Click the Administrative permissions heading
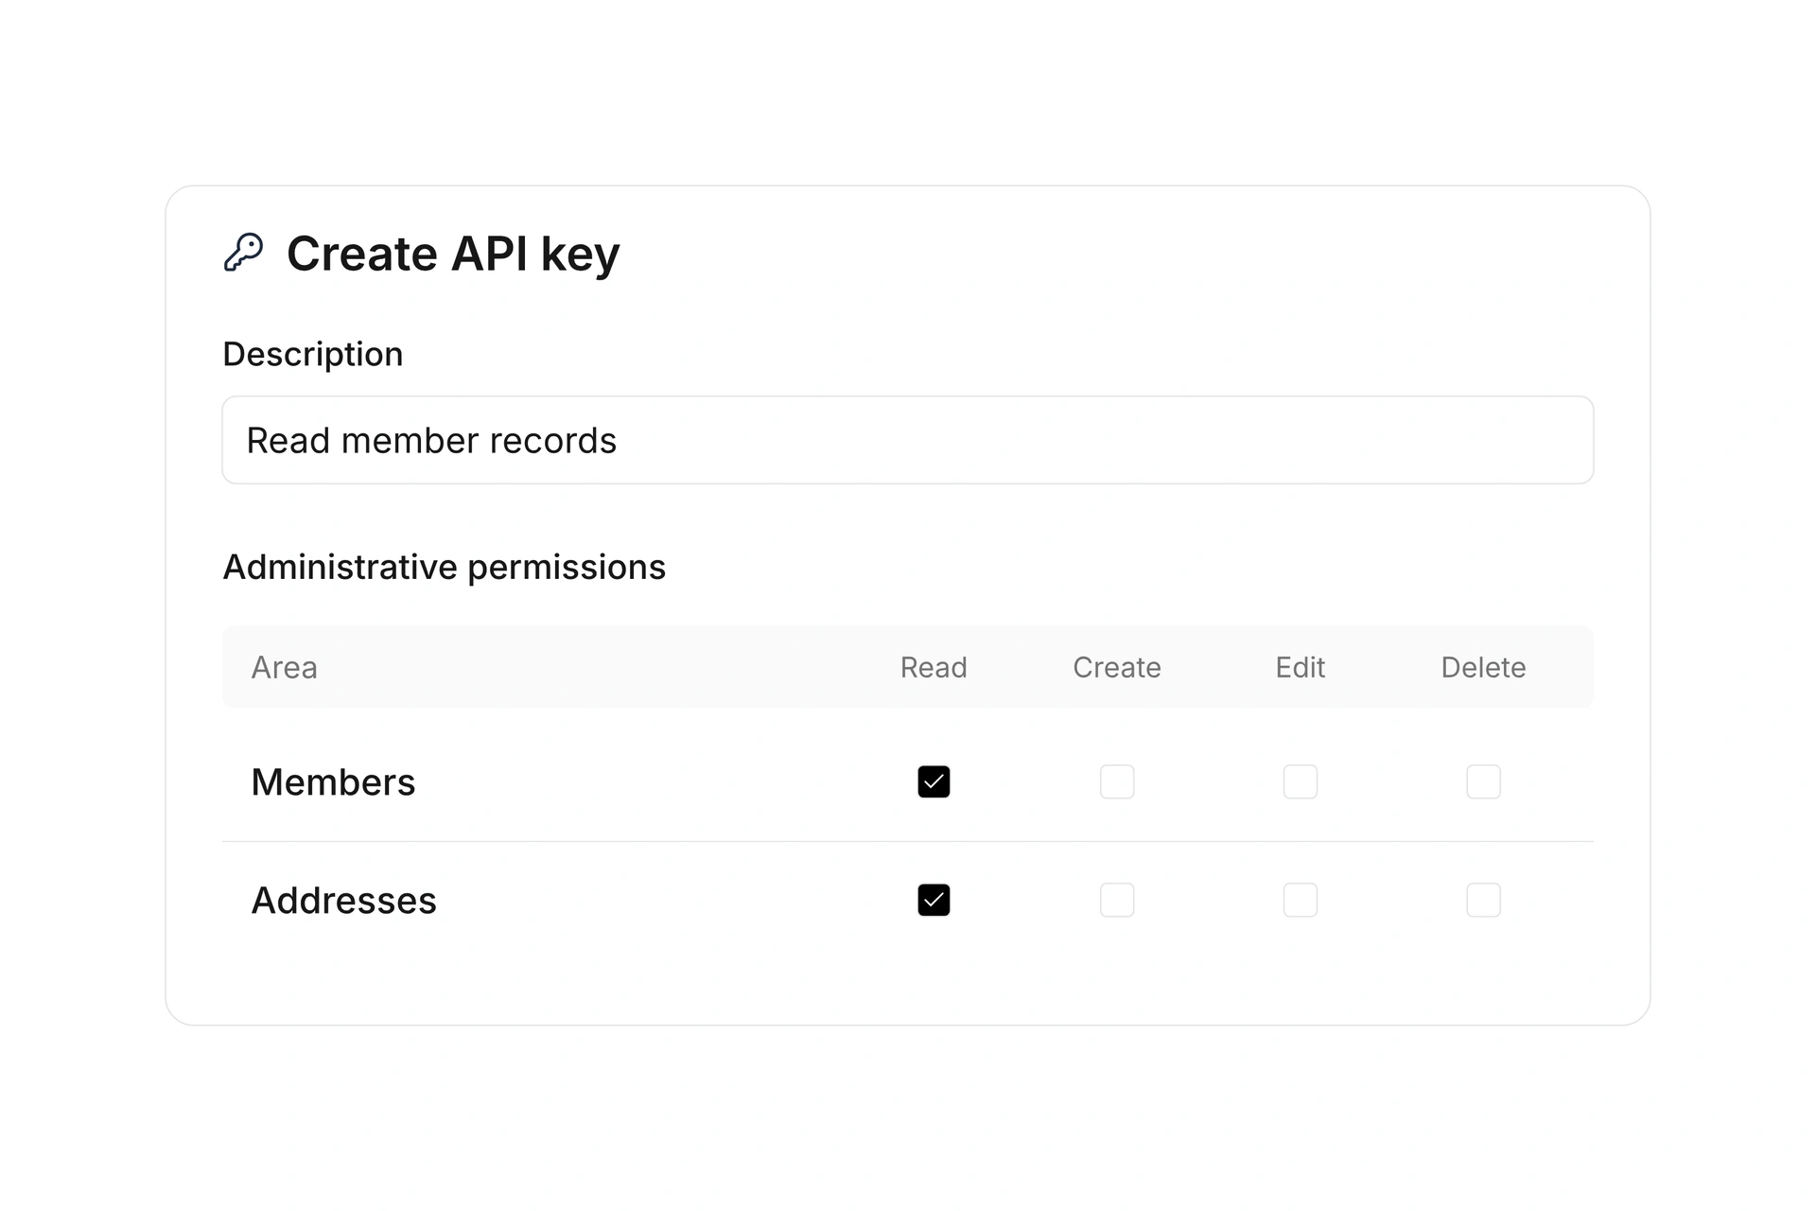Screen dimensions: 1816x1211 [445, 567]
